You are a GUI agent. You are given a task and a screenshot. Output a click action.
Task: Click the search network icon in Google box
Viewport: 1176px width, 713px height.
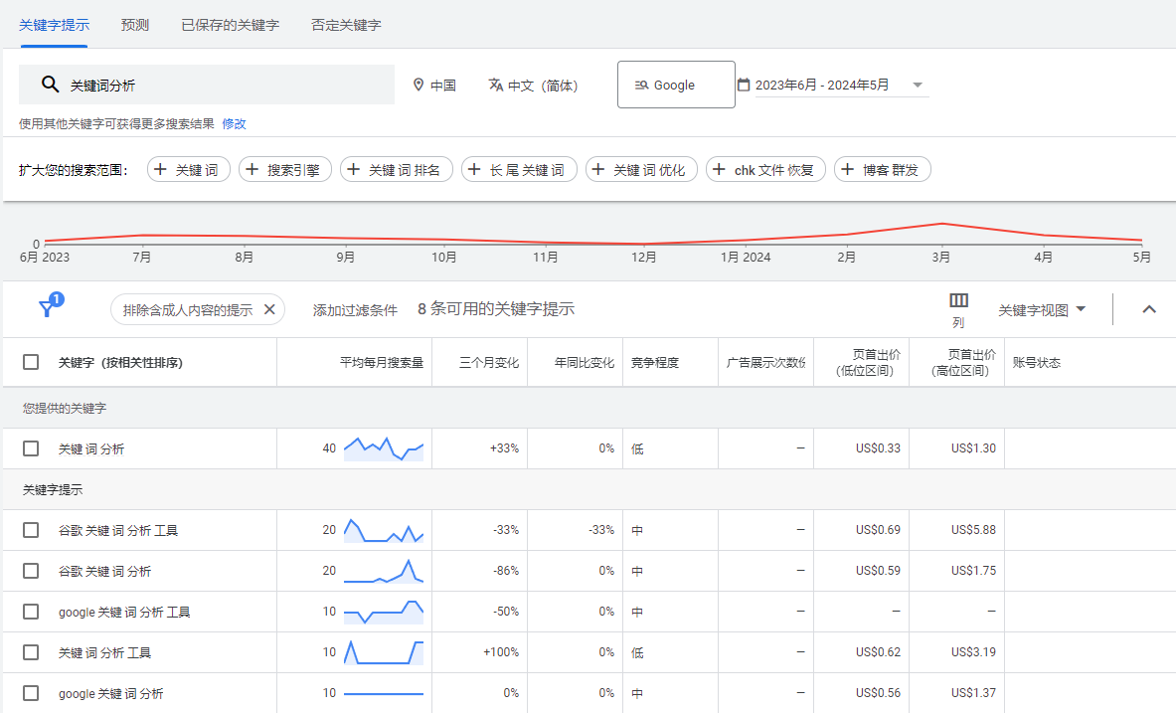tap(641, 85)
